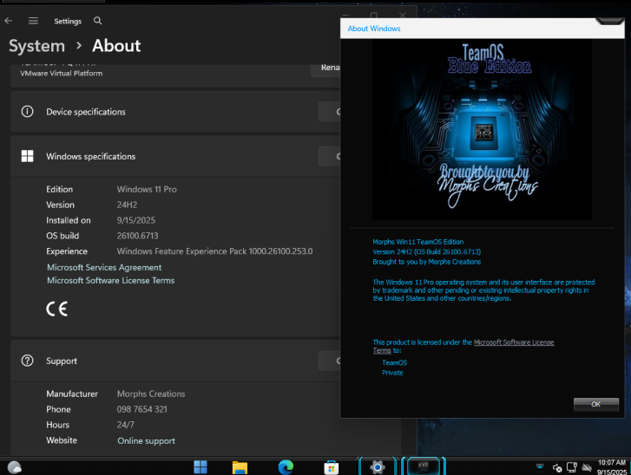
Task: Click the CE conformity mark
Action: click(x=56, y=309)
